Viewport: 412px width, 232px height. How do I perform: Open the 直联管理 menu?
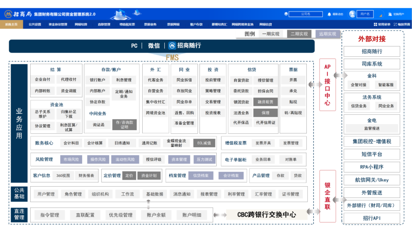coord(104,24)
